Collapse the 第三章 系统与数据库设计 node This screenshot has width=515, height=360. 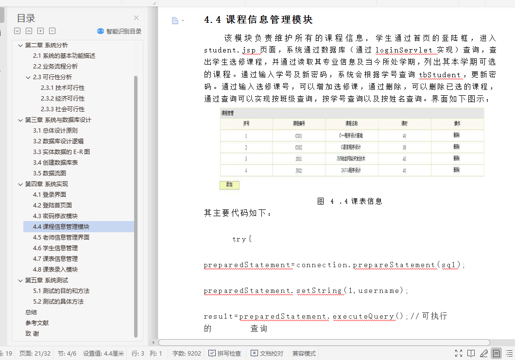20,120
